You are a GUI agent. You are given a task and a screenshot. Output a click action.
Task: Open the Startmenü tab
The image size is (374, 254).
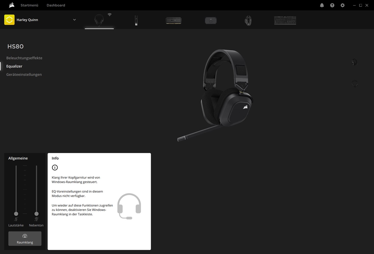coord(29,5)
